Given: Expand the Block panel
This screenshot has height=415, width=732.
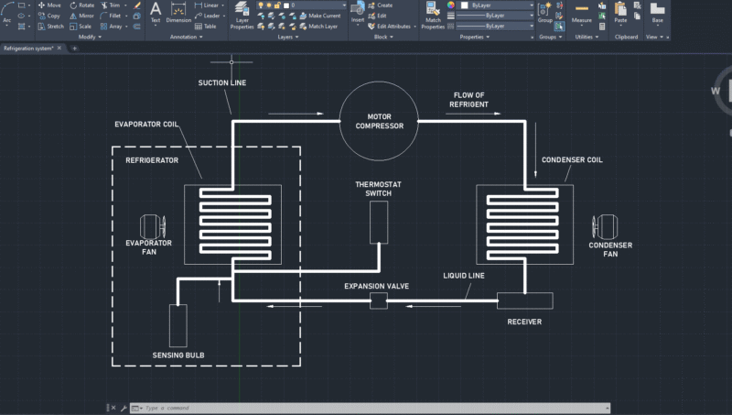Looking at the screenshot, I should click(383, 37).
